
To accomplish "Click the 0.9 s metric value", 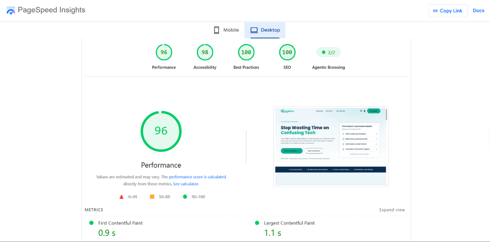I will point(107,232).
